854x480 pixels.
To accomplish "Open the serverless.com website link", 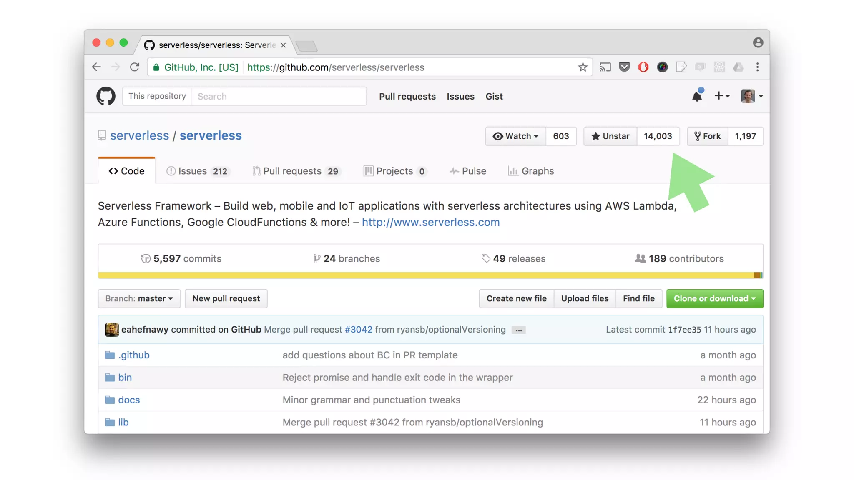I will pyautogui.click(x=430, y=222).
